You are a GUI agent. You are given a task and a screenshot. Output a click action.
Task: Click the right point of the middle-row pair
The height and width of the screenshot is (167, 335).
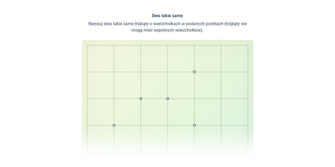point(167,99)
